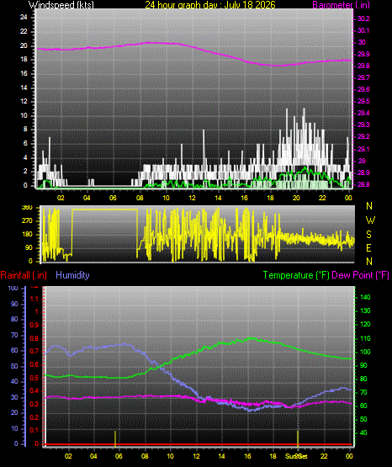Click the E compass label beside direction chart
This screenshot has height=467, width=392.
click(x=368, y=247)
